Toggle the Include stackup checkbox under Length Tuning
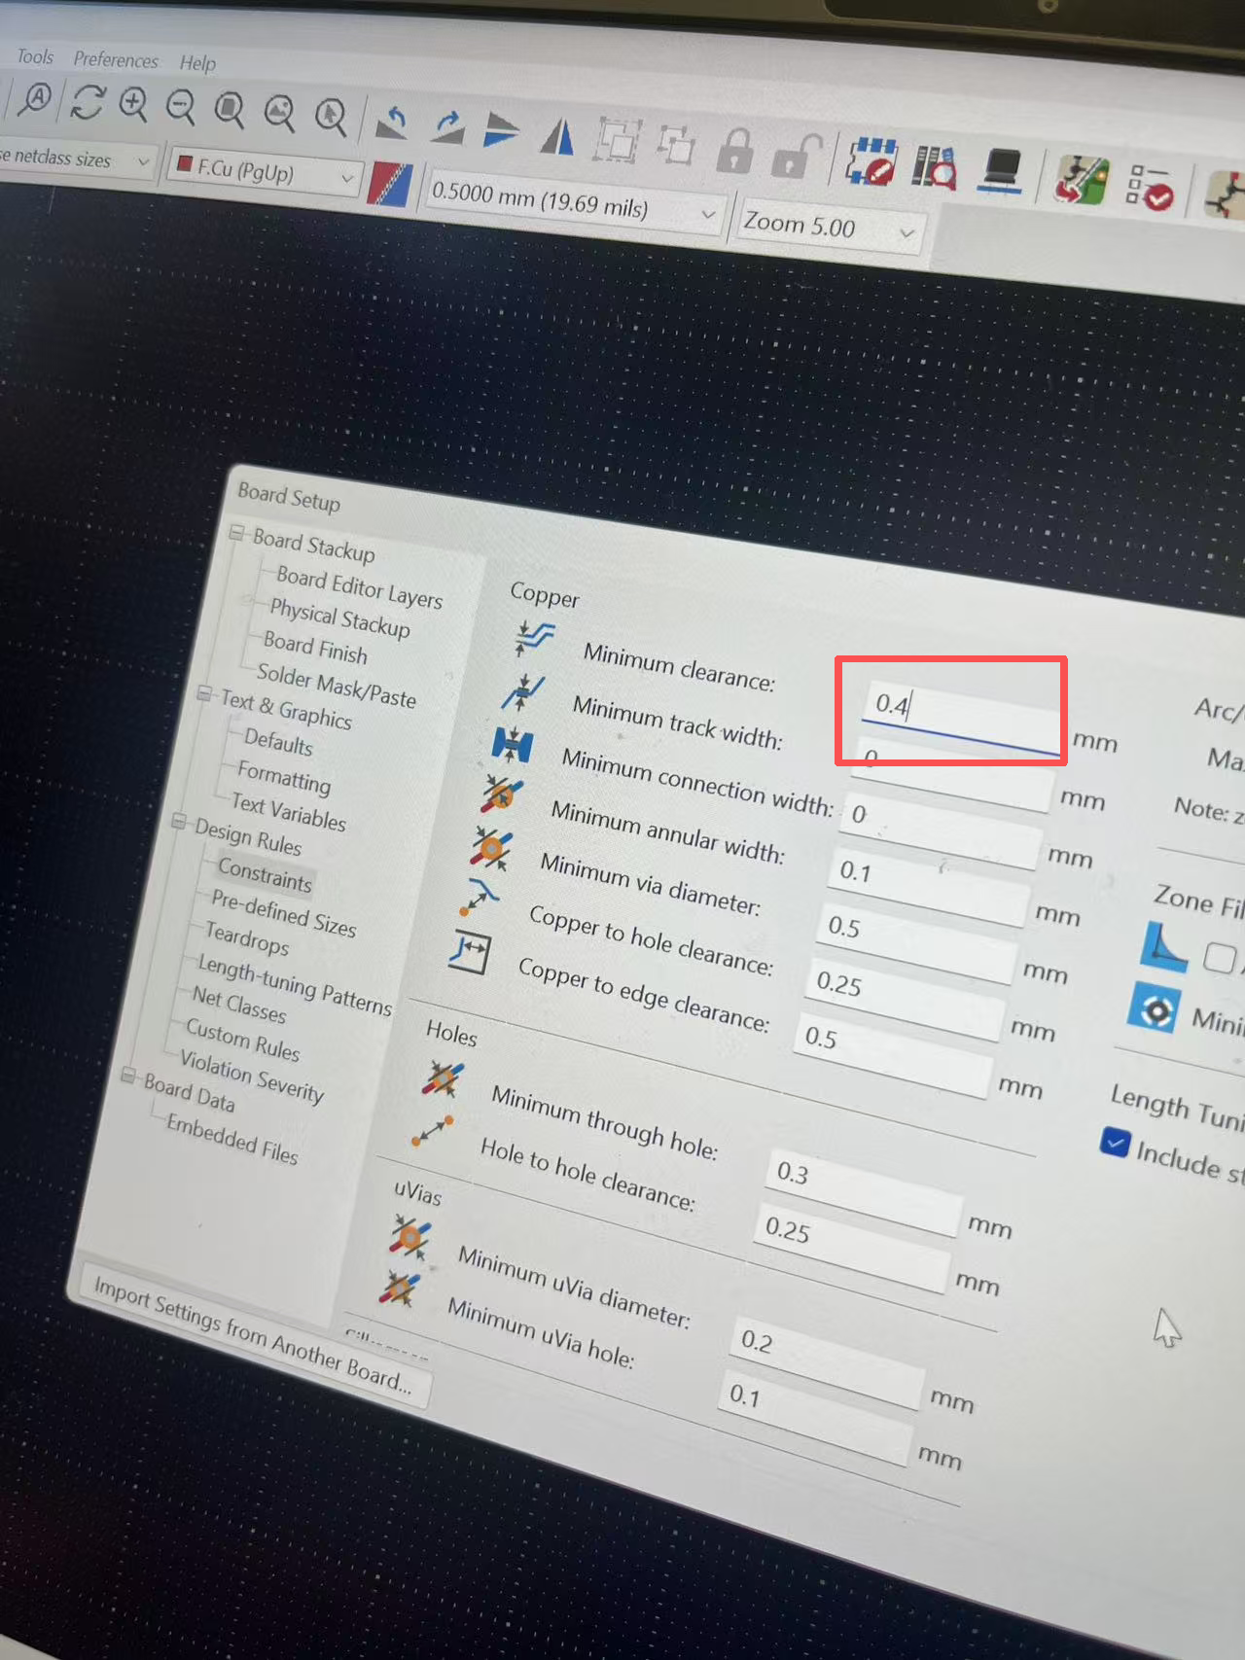1245x1660 pixels. [x=1115, y=1142]
